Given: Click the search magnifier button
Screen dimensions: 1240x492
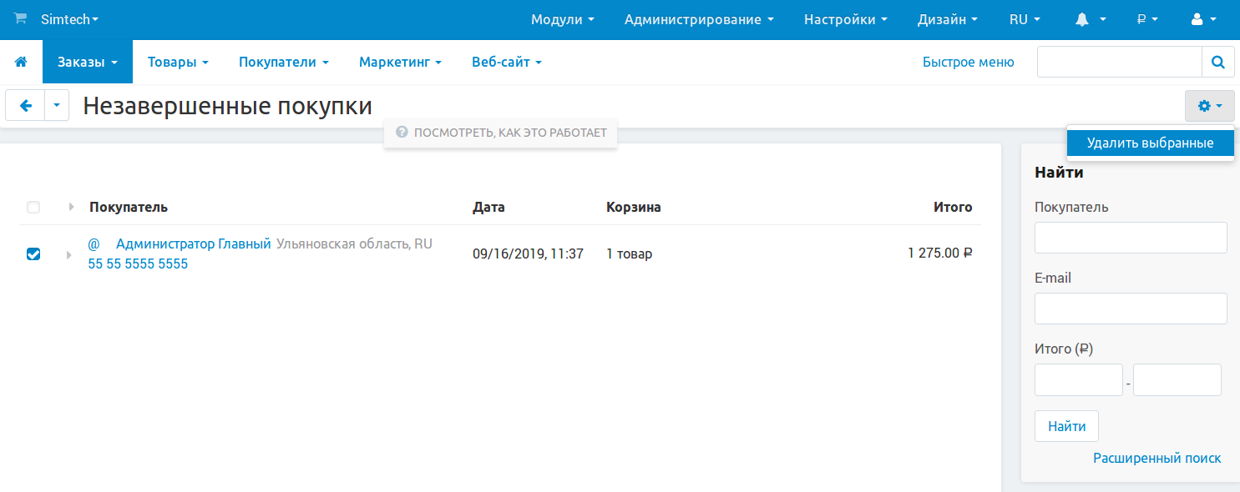Looking at the screenshot, I should [x=1217, y=62].
